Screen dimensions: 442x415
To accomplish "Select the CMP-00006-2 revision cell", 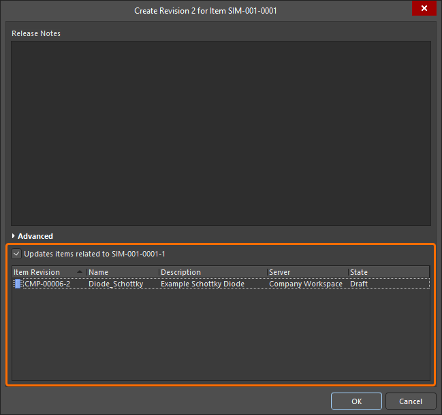I will pyautogui.click(x=48, y=284).
